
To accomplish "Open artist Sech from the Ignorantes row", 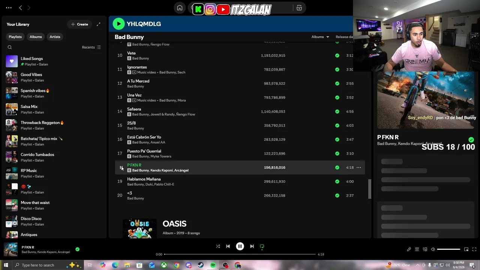I will [181, 72].
